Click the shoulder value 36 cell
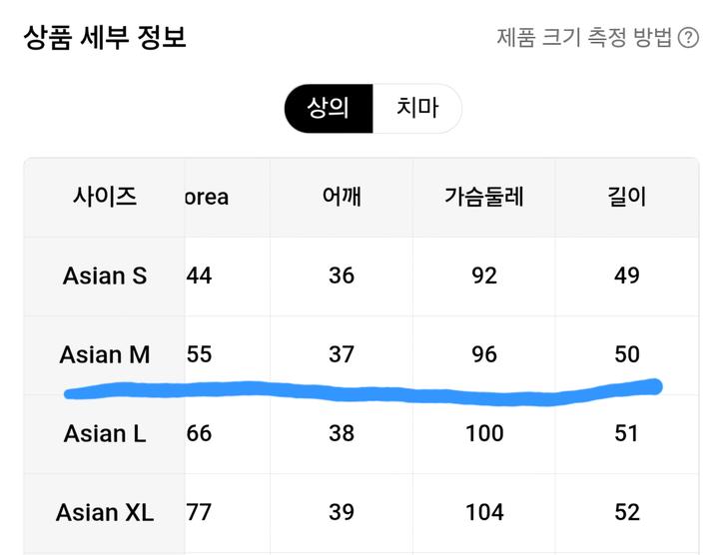719x555 pixels. [342, 276]
